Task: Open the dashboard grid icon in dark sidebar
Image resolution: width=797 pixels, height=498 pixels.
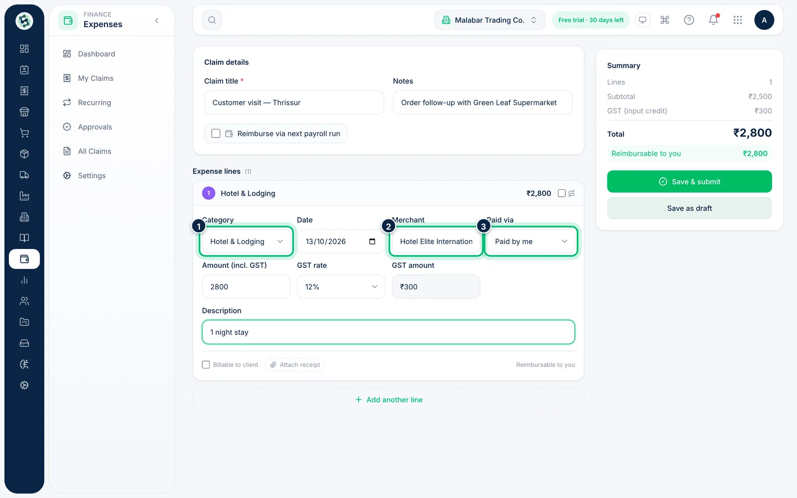Action: point(24,49)
